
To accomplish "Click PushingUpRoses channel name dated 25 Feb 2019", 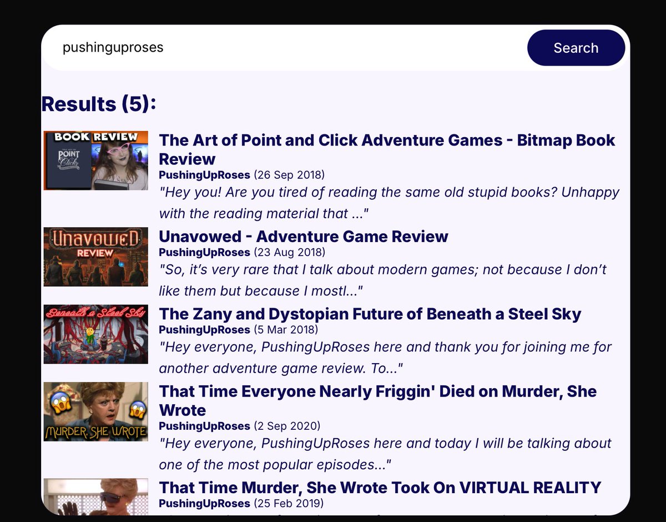I will point(204,503).
